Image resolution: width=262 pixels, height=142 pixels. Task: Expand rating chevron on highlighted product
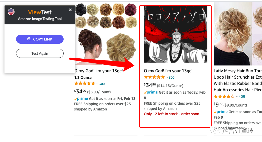pos(167,77)
